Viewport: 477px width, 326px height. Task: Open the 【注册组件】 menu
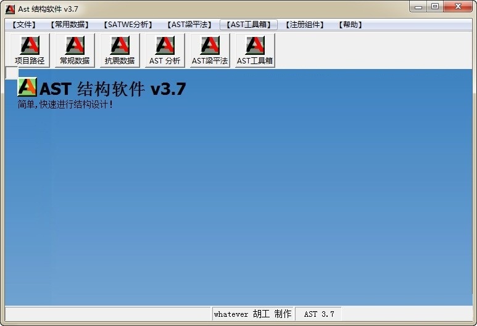point(305,25)
